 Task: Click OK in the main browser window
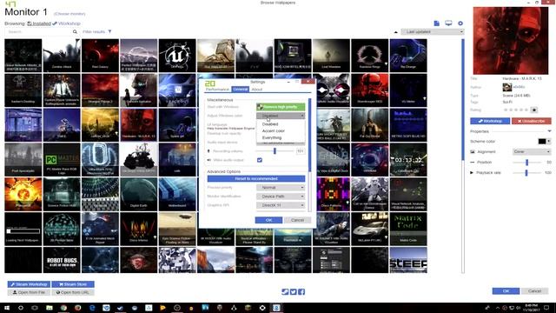[x=506, y=291]
